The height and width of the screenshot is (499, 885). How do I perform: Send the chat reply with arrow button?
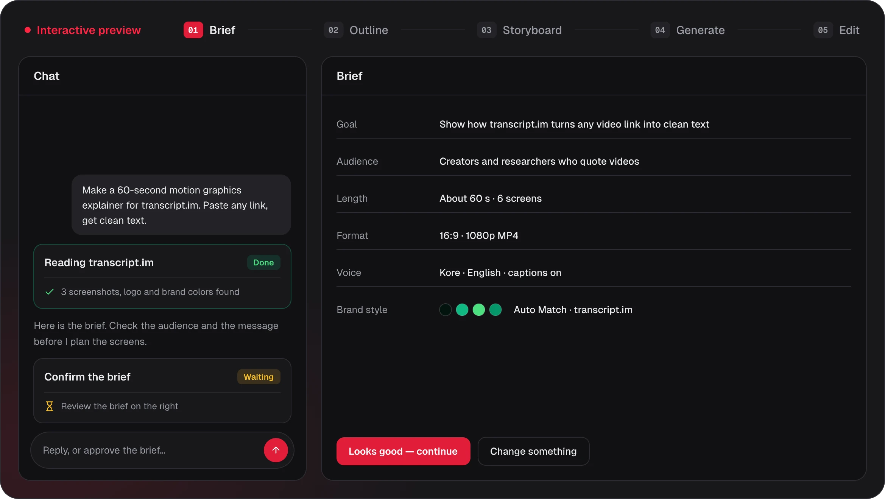point(276,450)
